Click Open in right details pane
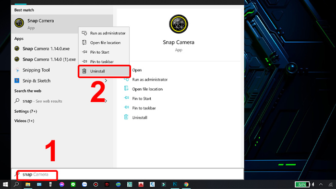This screenshot has width=336, height=189. coord(137,70)
